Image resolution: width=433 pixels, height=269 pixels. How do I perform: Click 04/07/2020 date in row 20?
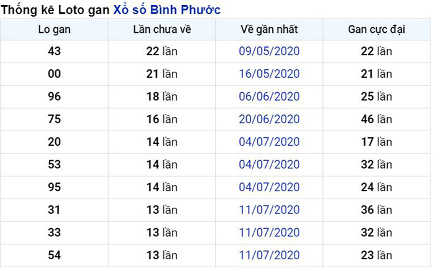[269, 142]
